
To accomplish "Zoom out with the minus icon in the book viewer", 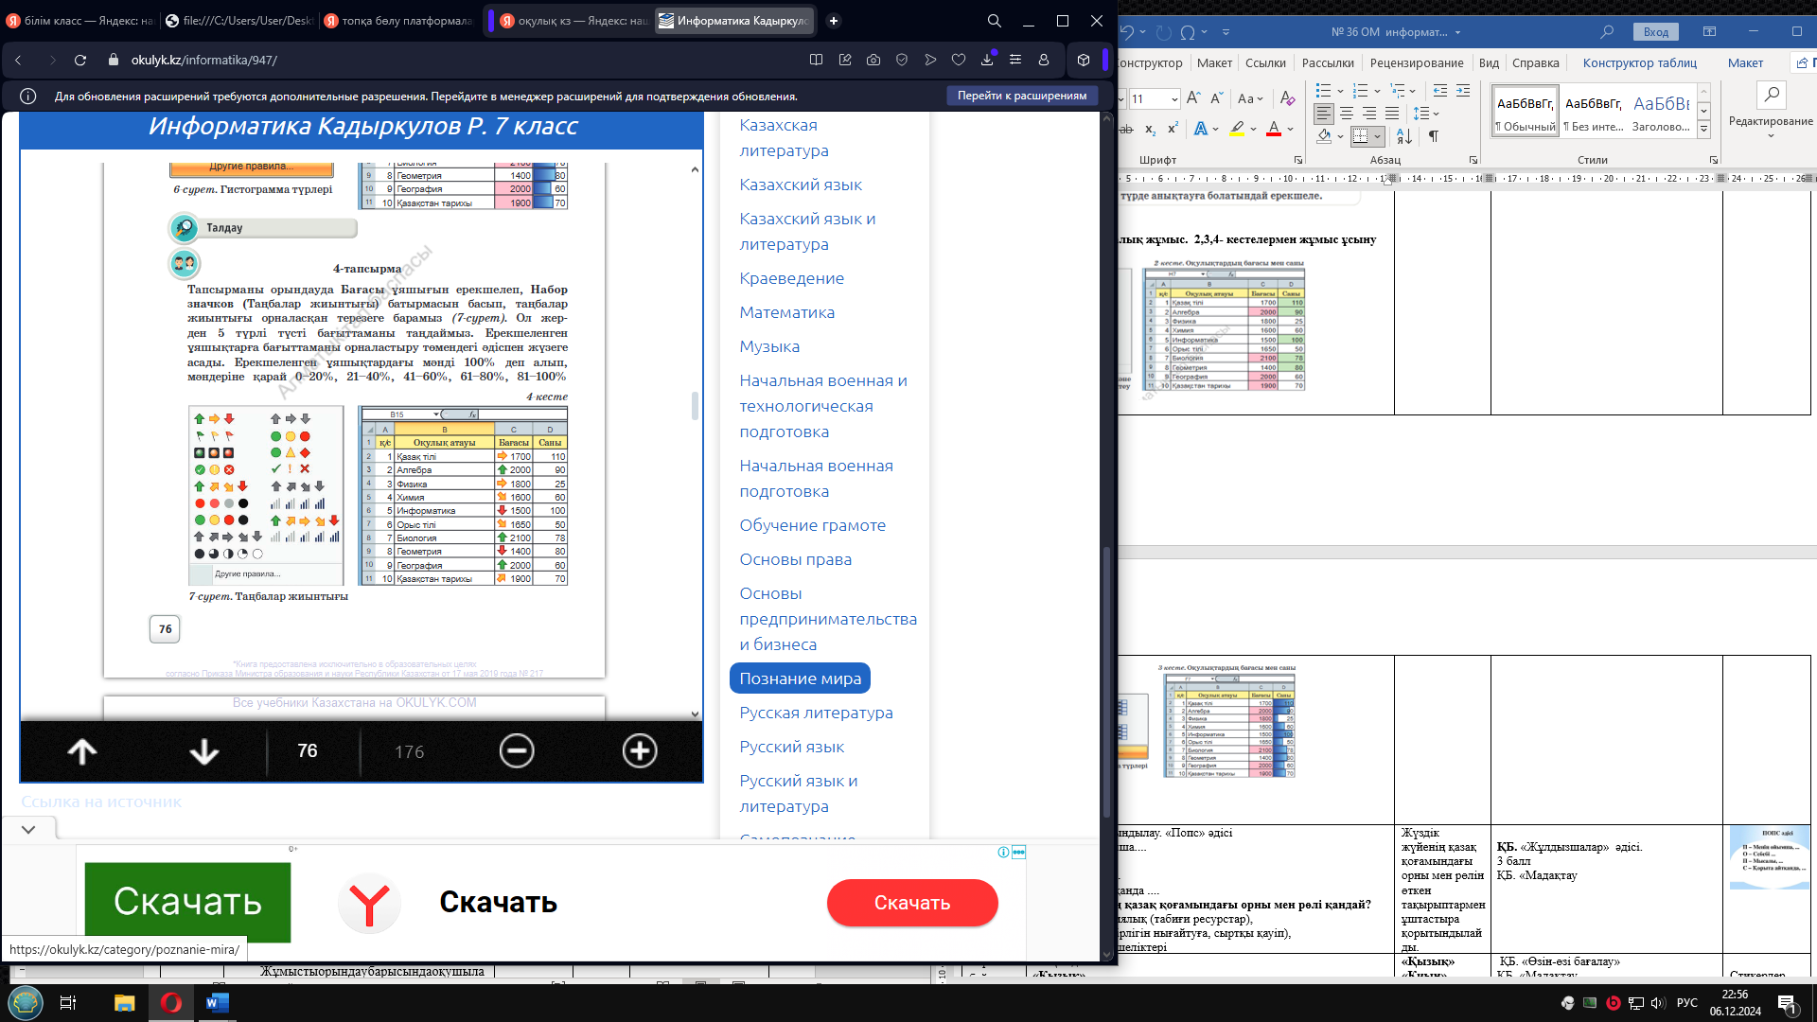I will pos(517,751).
